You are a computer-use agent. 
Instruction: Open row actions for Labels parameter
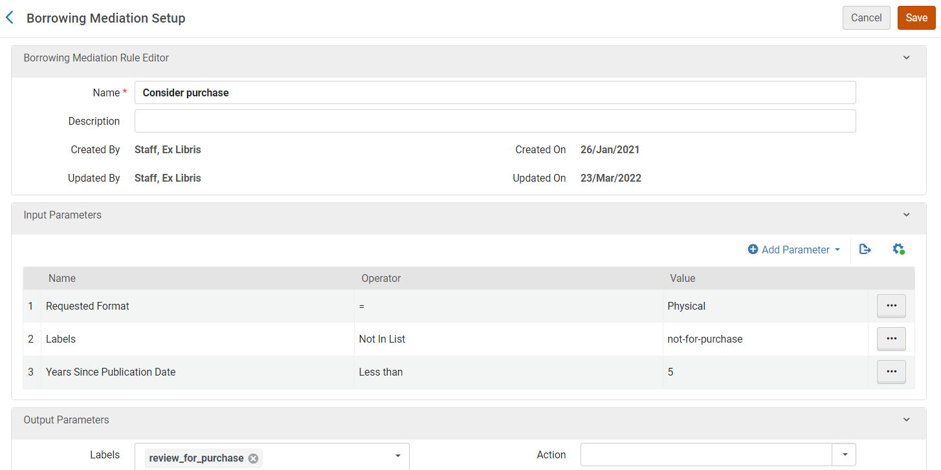click(891, 339)
